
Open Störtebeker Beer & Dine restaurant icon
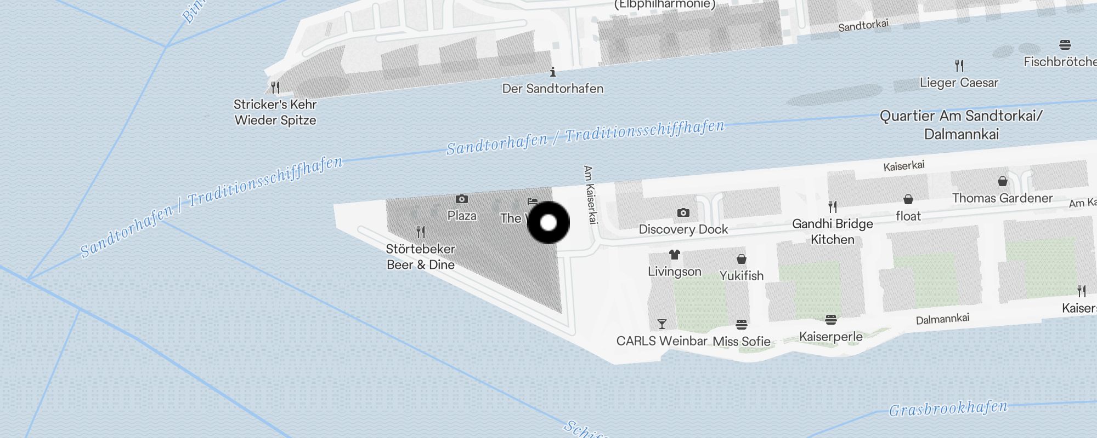click(421, 232)
